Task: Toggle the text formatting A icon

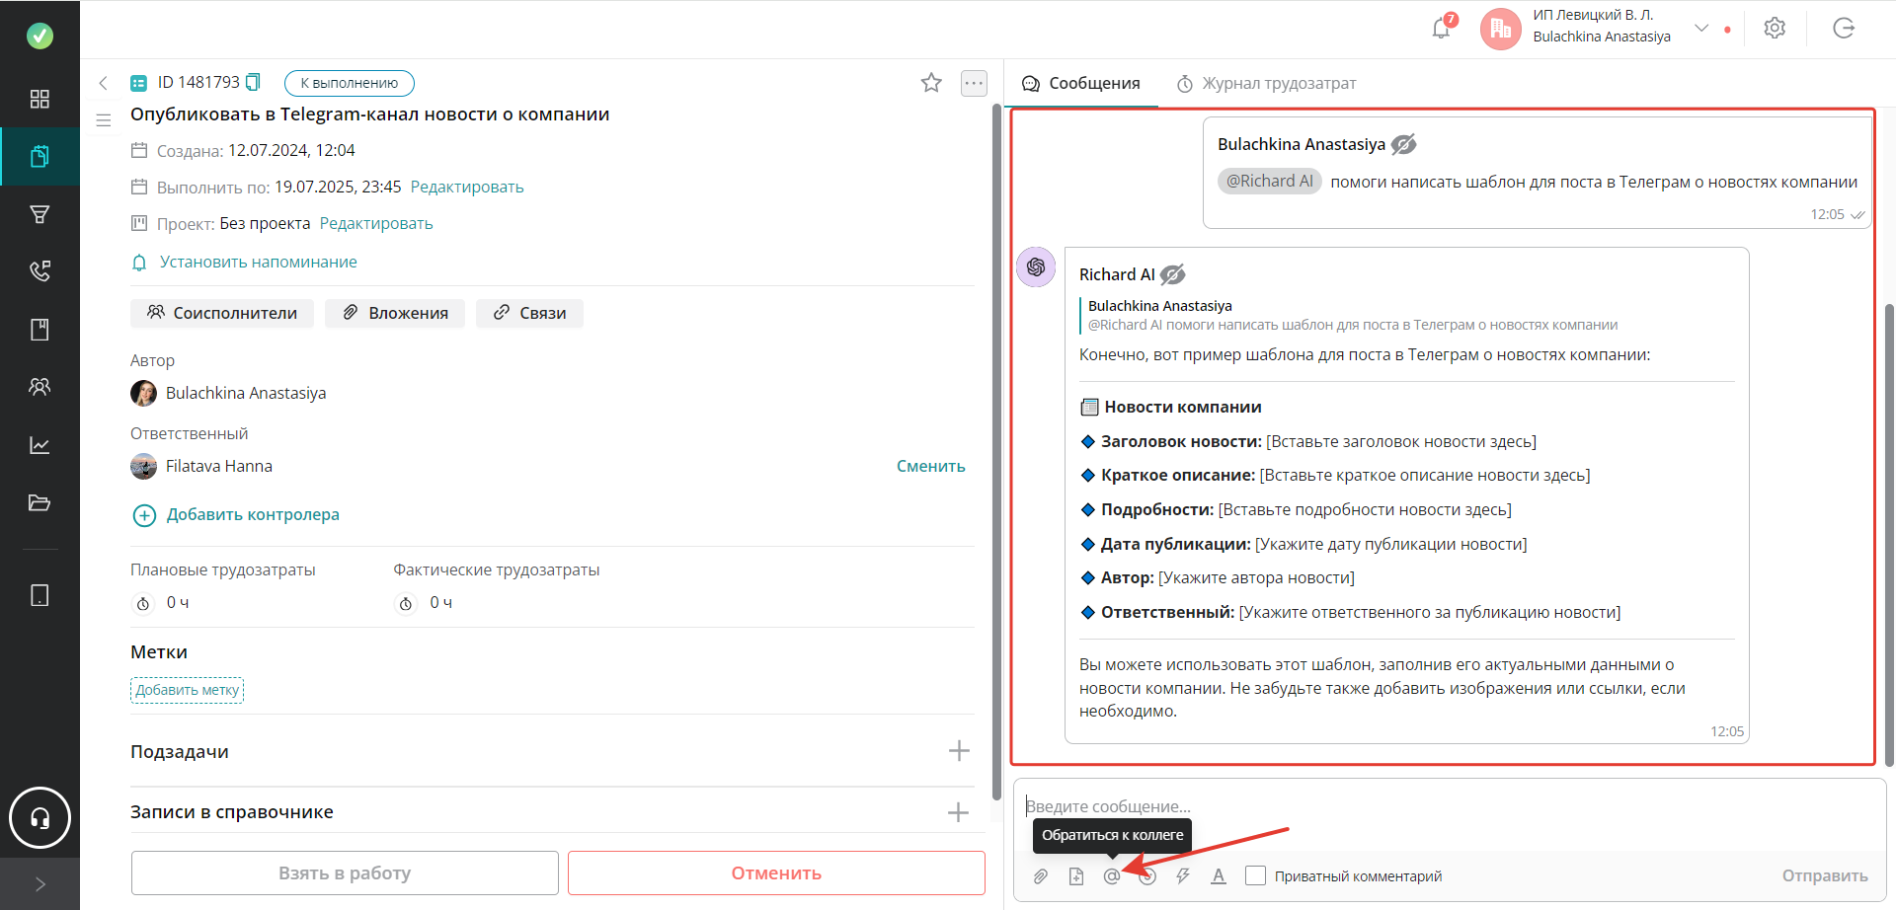Action: [x=1219, y=875]
